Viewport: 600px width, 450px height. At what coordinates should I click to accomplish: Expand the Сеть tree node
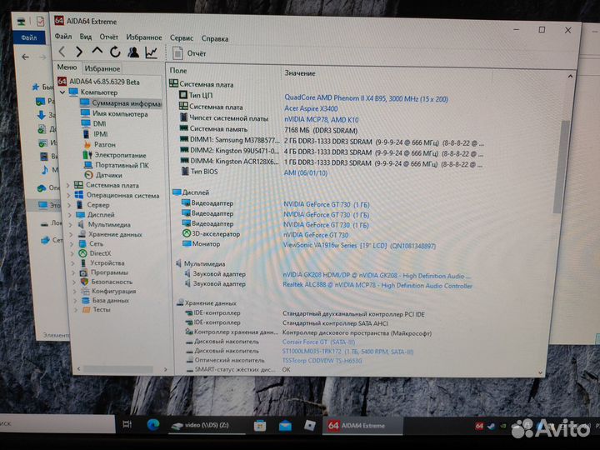coord(72,243)
